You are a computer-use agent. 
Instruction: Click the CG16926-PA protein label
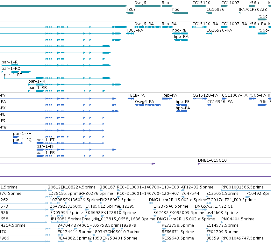click(x=220, y=102)
